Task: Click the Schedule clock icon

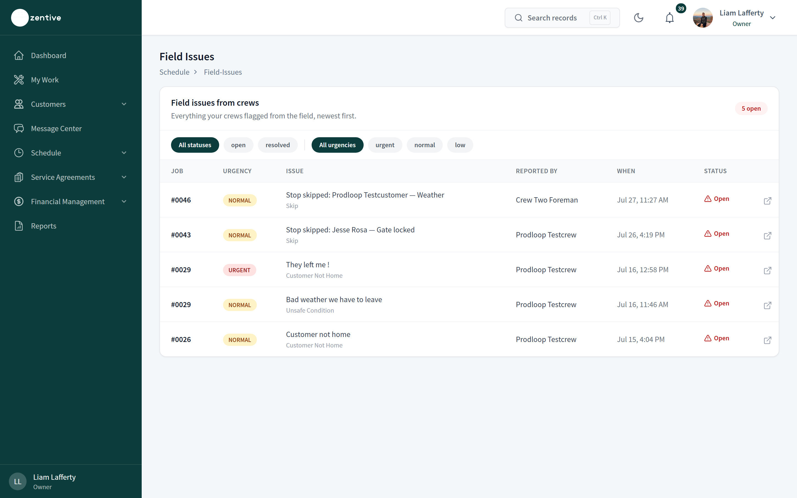Action: (x=19, y=153)
